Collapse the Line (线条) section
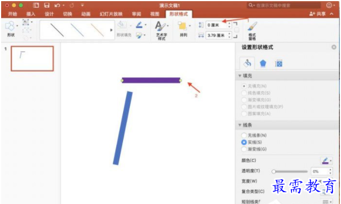This screenshot has width=341, height=204. point(240,125)
